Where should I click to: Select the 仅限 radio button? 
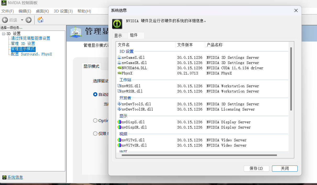pyautogui.click(x=95, y=134)
